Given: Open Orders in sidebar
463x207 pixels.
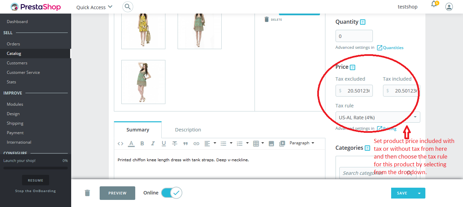Looking at the screenshot, I should tap(13, 44).
